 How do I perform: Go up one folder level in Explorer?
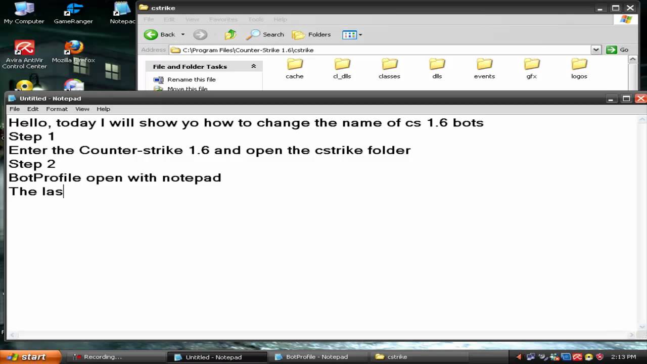pyautogui.click(x=230, y=34)
